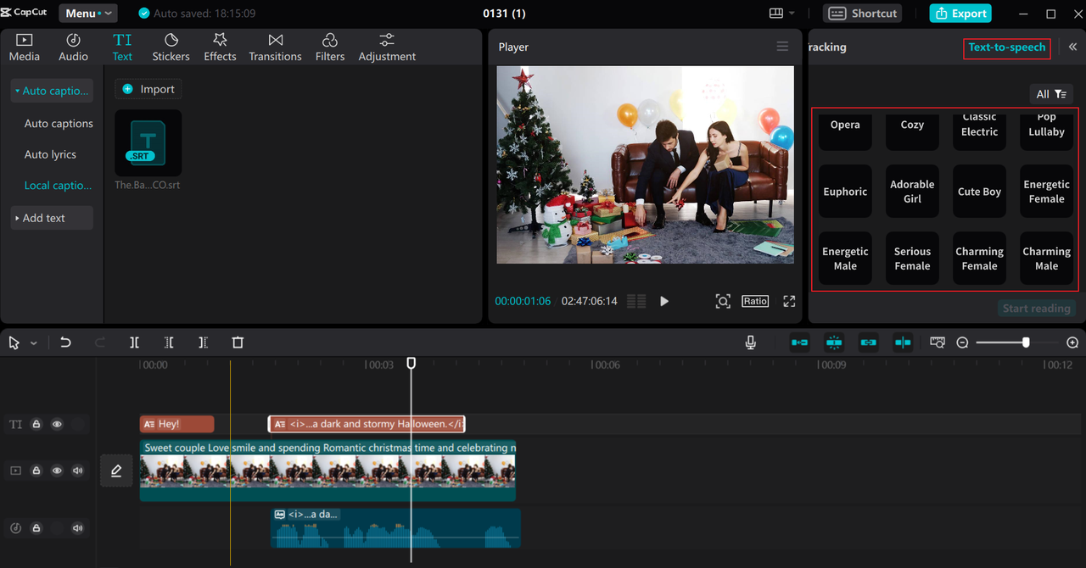
Task: Click the Import button
Action: click(148, 89)
